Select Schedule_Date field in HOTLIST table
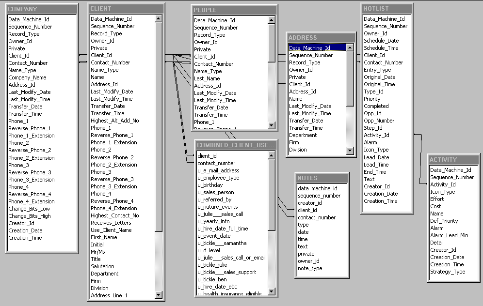Viewport: 483px width, 306px height. tap(381, 41)
